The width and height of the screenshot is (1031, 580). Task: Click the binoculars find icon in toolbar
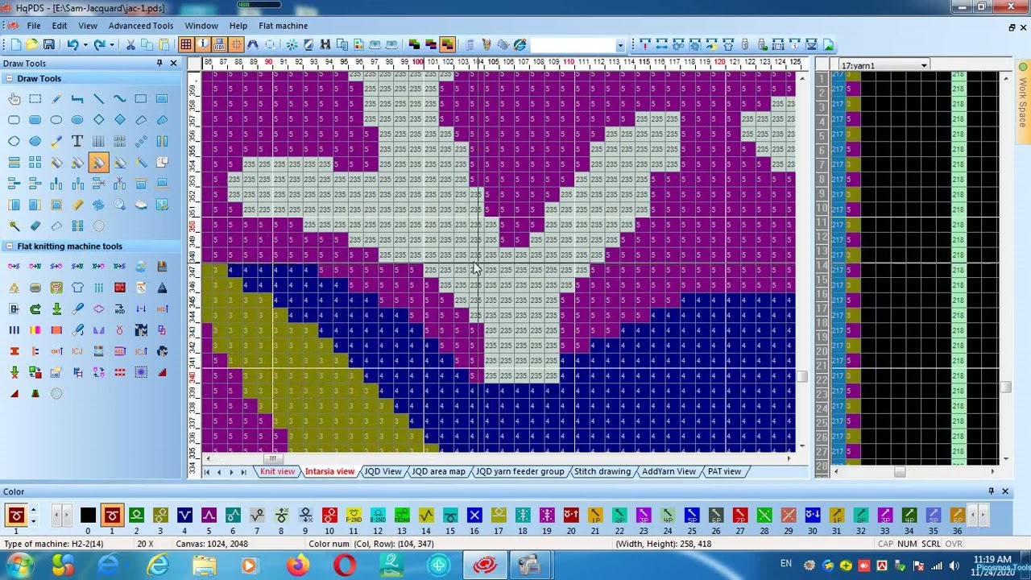coord(325,45)
